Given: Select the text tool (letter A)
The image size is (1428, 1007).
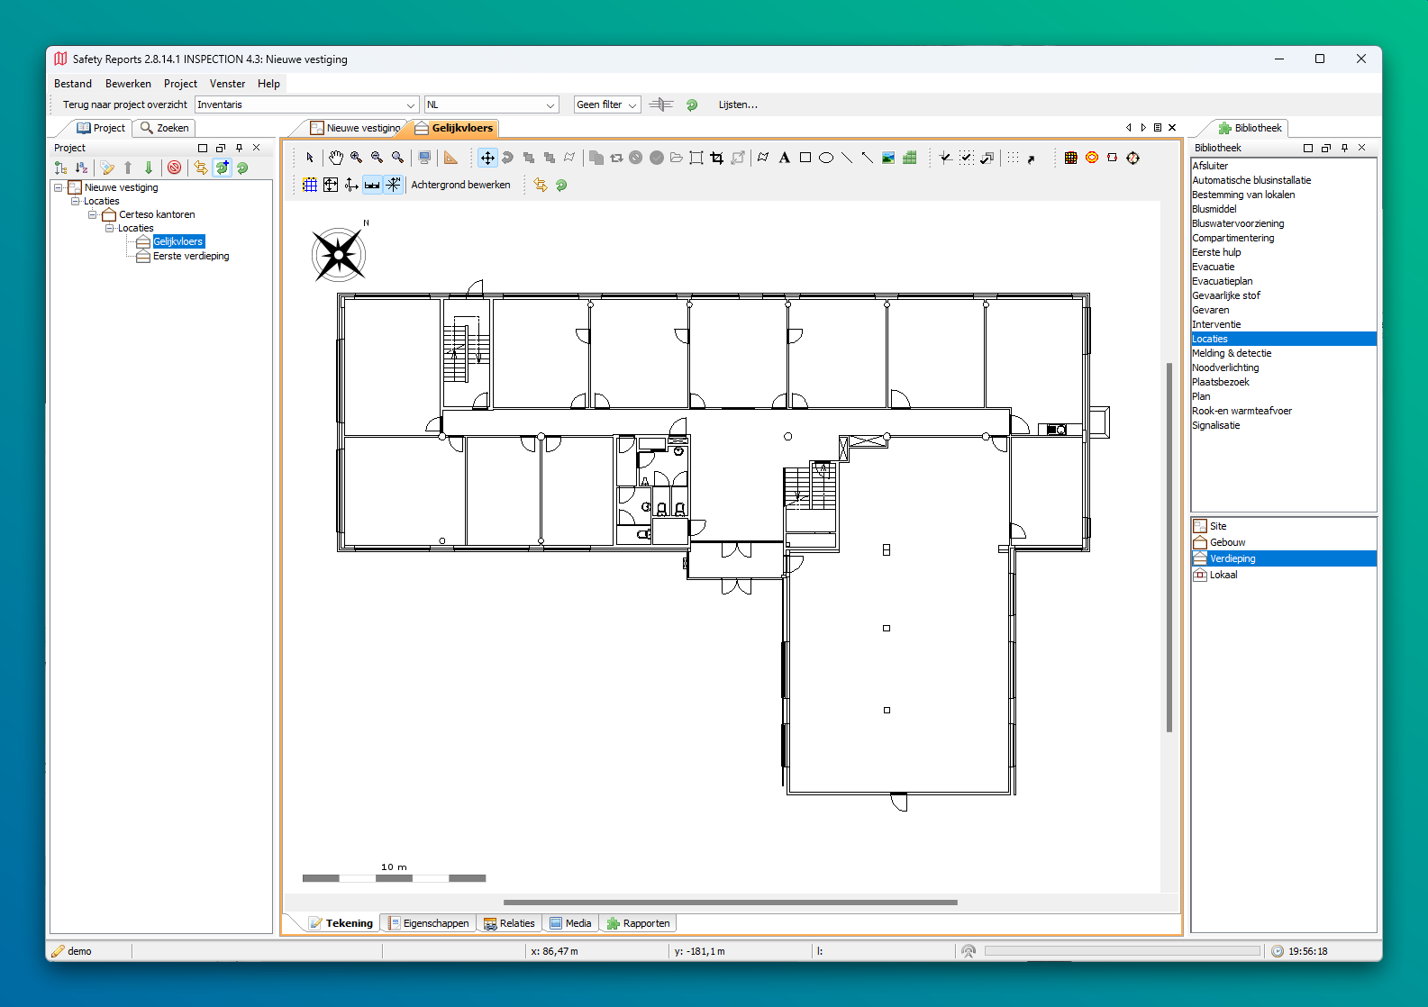Looking at the screenshot, I should [784, 158].
